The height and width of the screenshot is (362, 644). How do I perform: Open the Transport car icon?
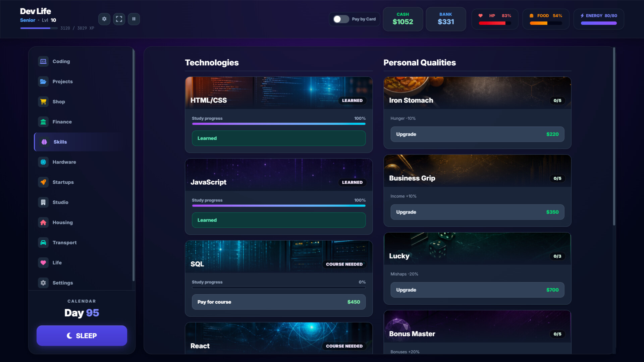pos(43,242)
